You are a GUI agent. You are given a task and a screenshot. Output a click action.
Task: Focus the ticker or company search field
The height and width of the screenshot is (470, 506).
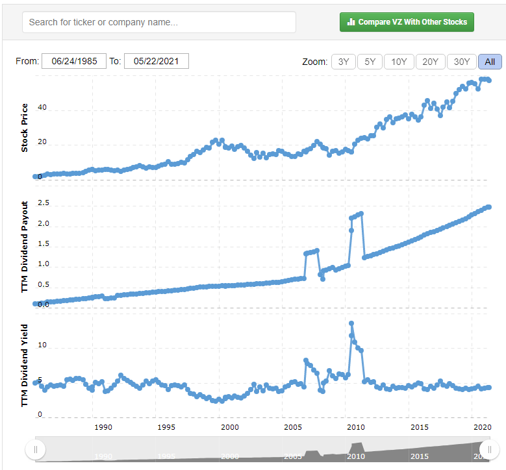(159, 22)
